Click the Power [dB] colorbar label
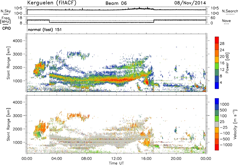Screen dimensions: 238x165 click(227, 63)
